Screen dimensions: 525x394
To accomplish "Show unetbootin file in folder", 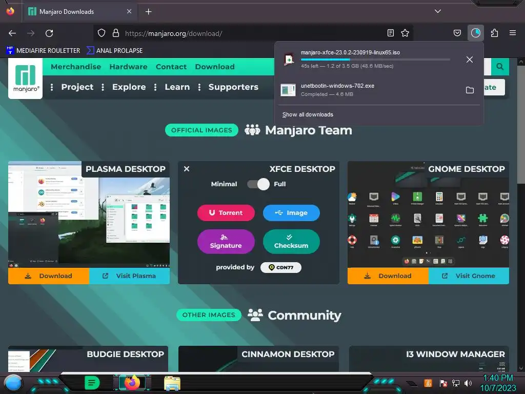I will [470, 90].
